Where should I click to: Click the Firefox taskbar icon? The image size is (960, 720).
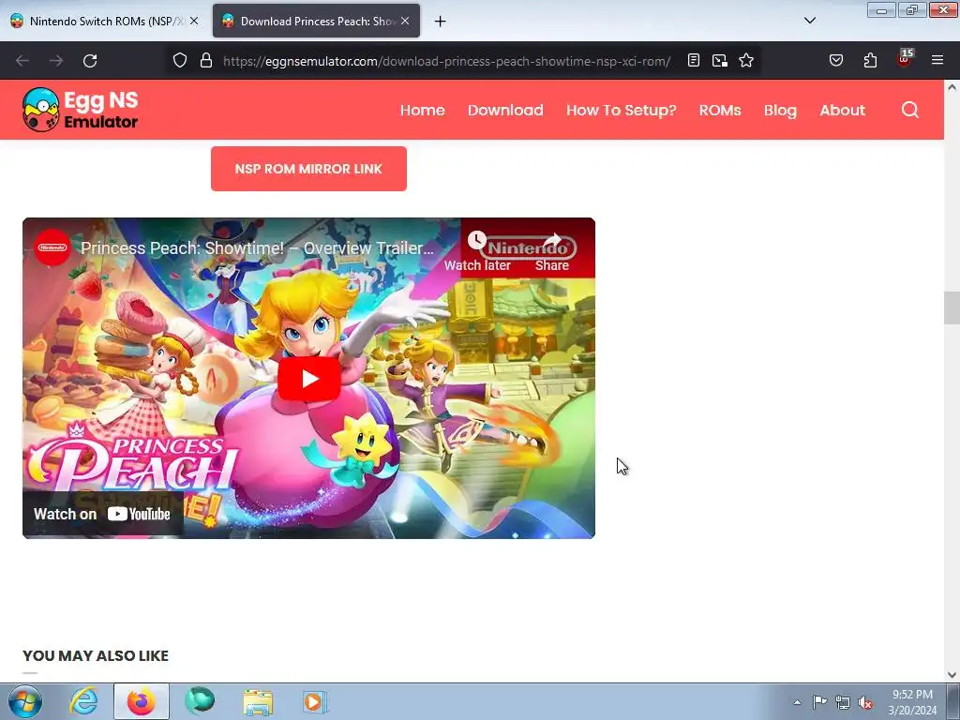(x=142, y=701)
